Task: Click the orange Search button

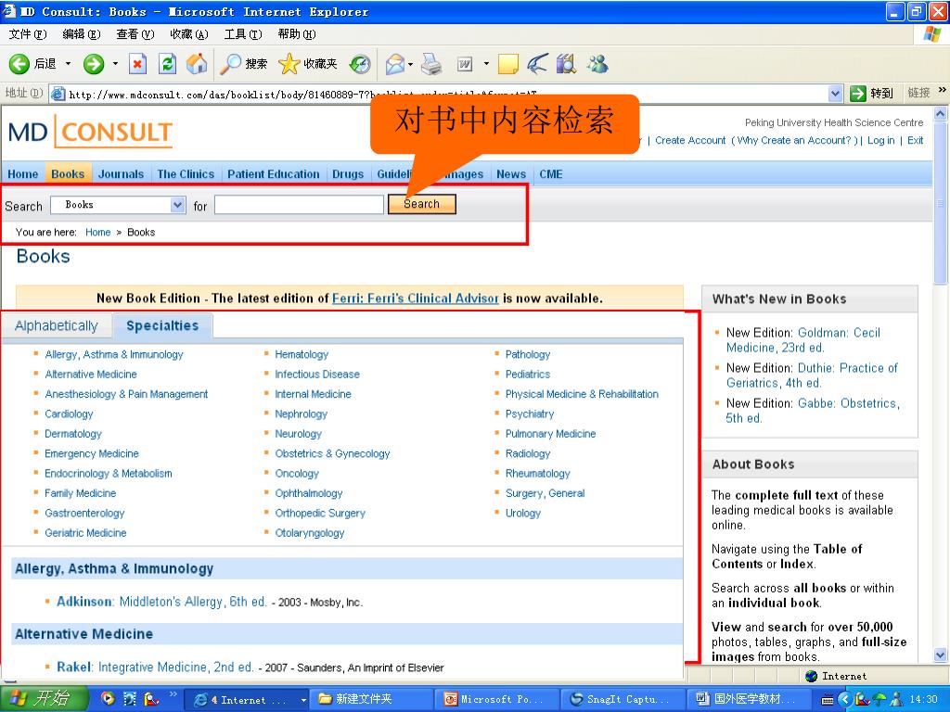Action: pyautogui.click(x=422, y=204)
